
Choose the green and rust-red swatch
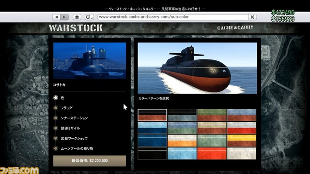[212, 115]
